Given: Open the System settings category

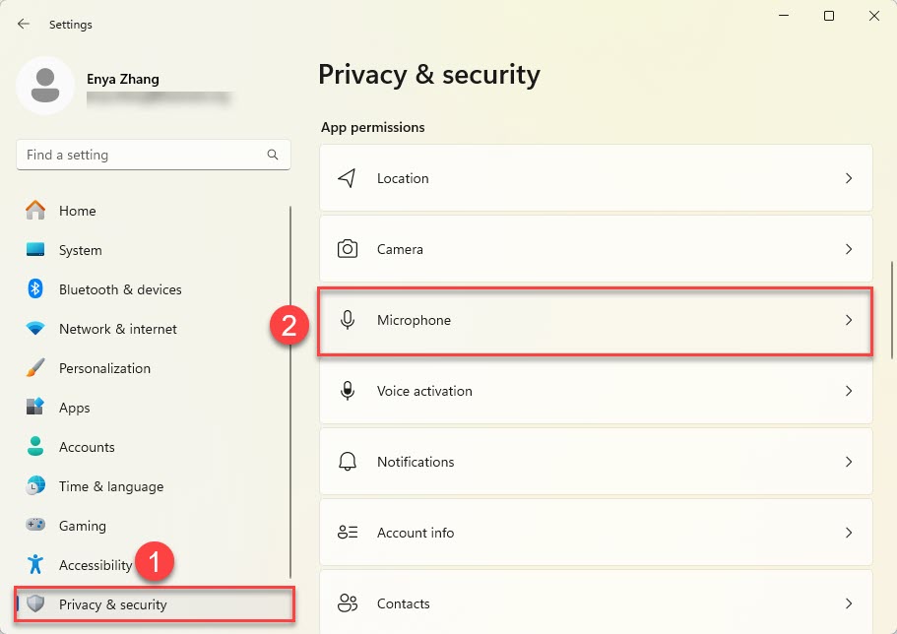Looking at the screenshot, I should tap(80, 250).
